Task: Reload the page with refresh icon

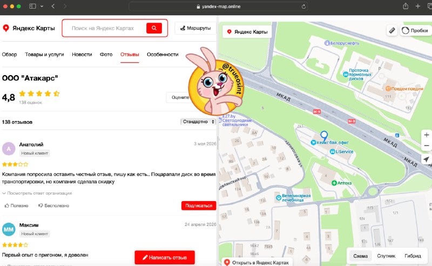Action: pyautogui.click(x=303, y=6)
